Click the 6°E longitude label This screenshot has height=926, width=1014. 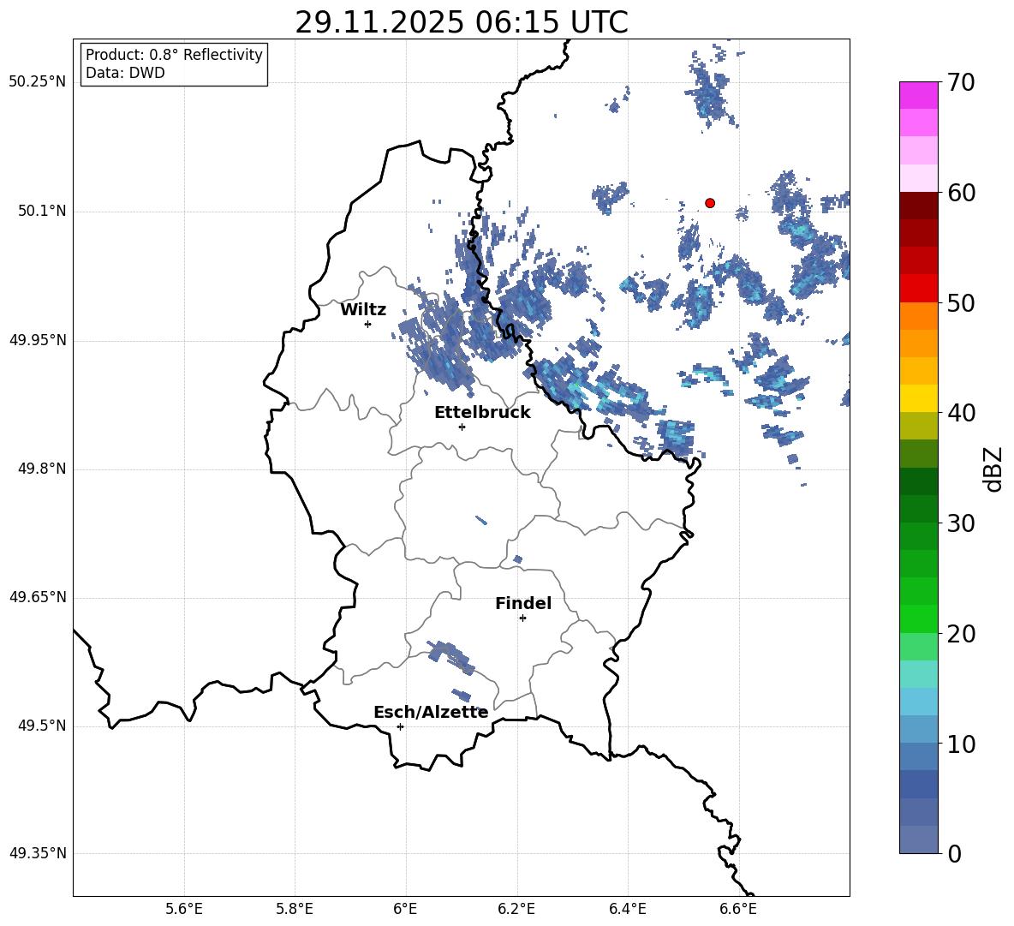[x=405, y=909]
